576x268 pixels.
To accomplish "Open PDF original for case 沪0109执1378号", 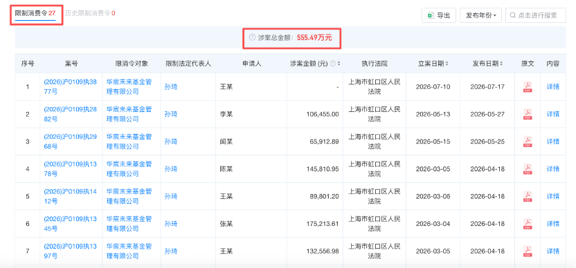I will pyautogui.click(x=528, y=169).
